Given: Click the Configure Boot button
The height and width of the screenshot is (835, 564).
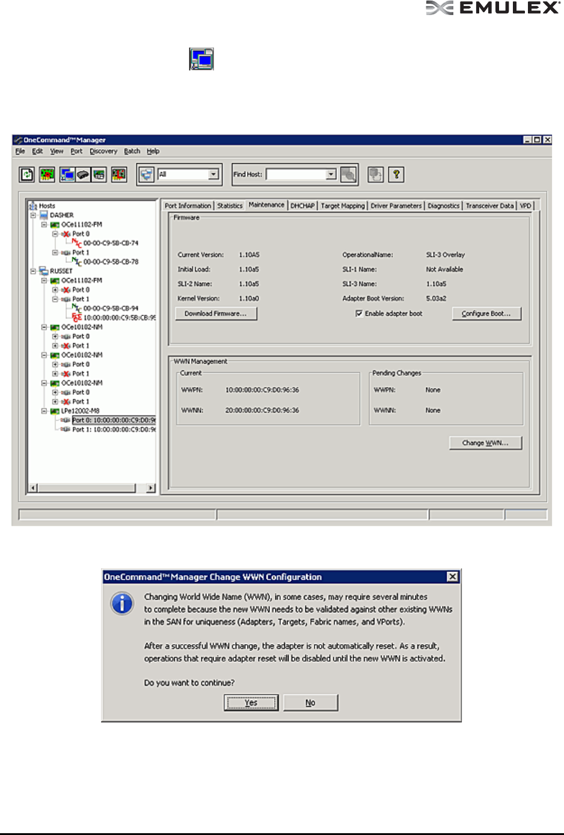Looking at the screenshot, I should [x=486, y=314].
